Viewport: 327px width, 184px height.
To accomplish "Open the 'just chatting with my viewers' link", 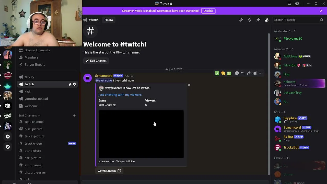I will tap(120, 95).
